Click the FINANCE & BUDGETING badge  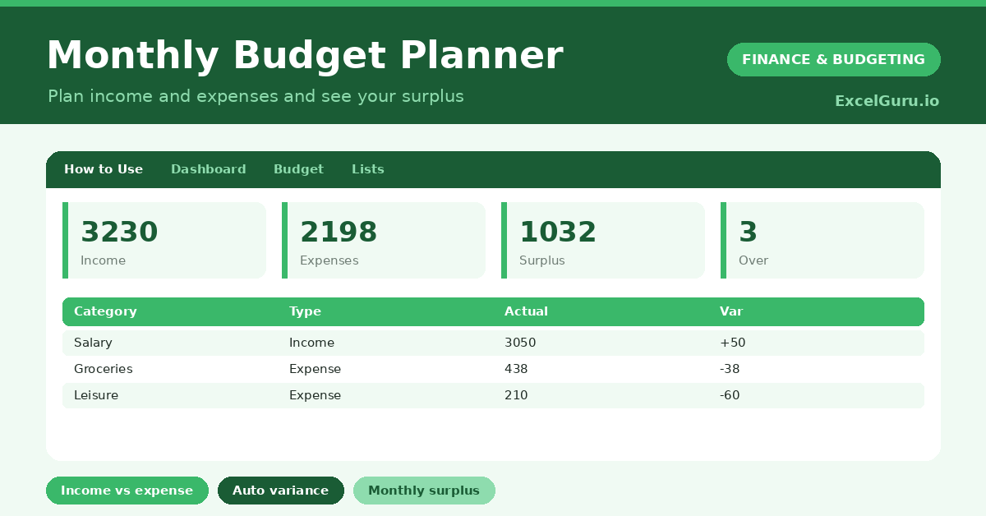(x=834, y=59)
